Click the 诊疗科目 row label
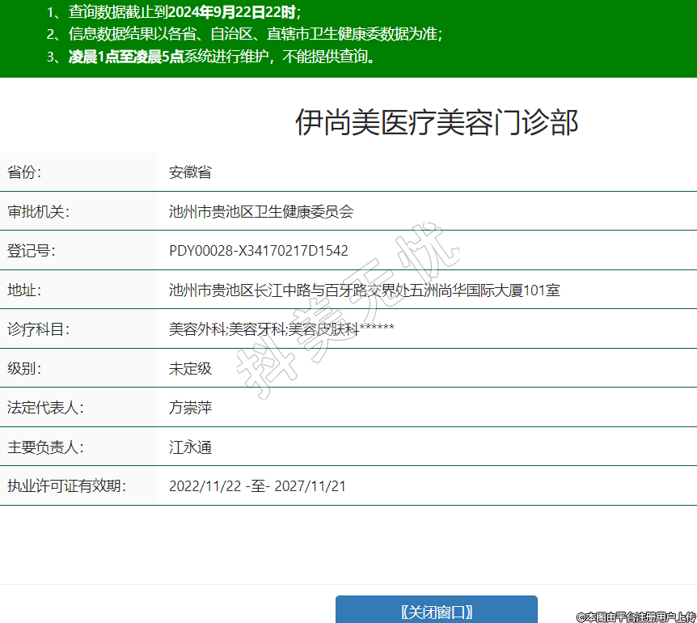 coord(38,329)
